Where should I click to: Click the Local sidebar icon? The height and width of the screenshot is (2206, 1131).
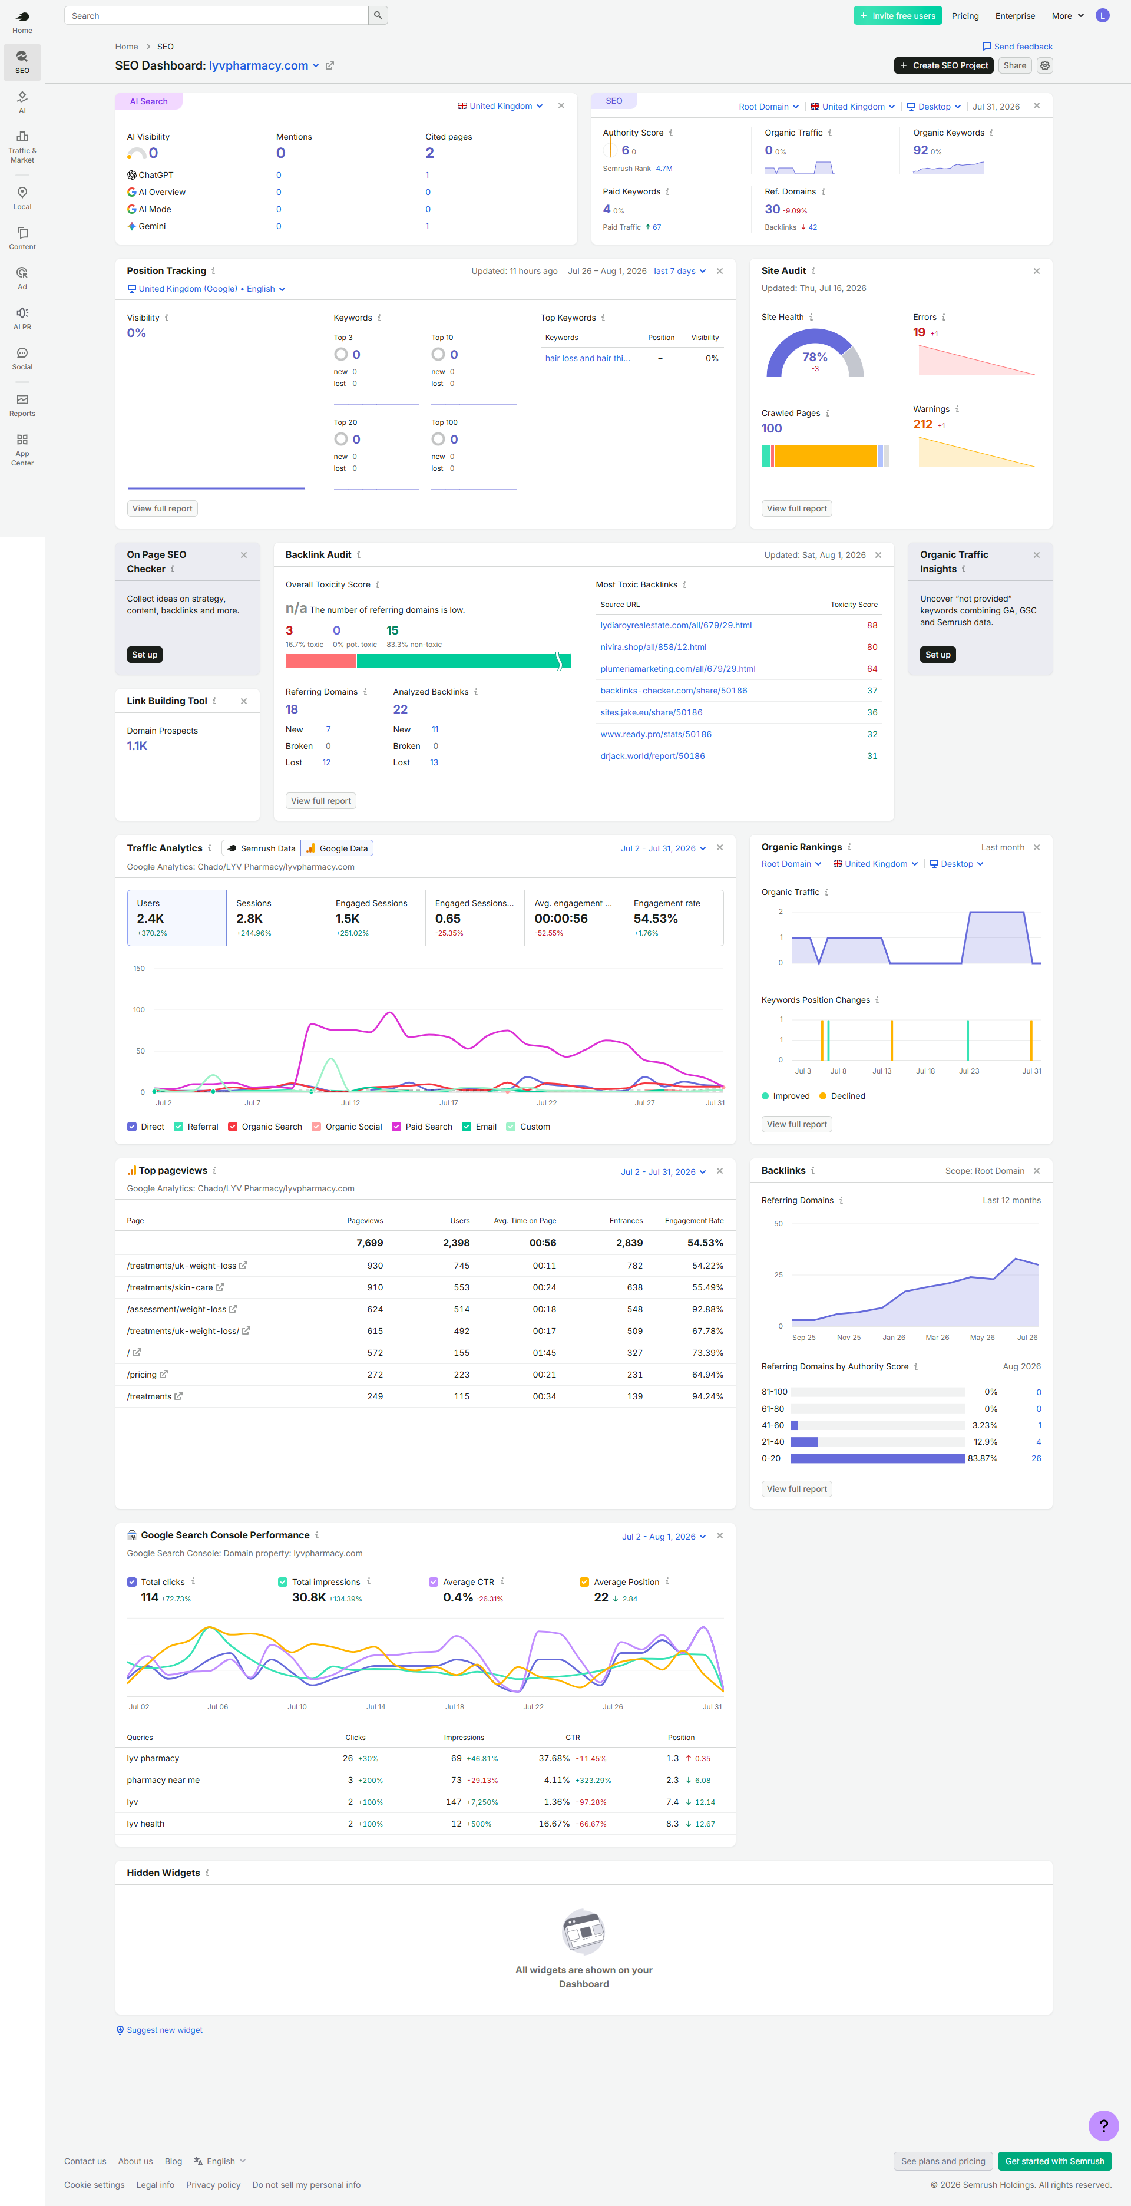click(22, 198)
